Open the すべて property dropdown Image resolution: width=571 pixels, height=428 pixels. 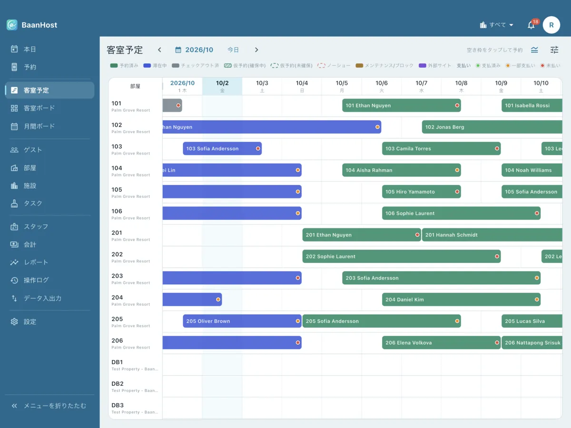pos(497,25)
